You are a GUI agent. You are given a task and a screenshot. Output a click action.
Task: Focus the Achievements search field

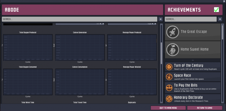click(191, 19)
